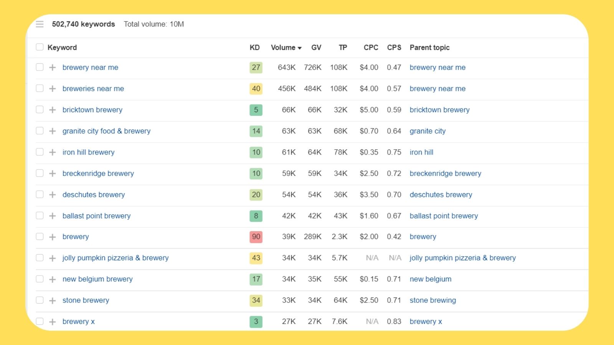614x345 pixels.
Task: Click the GV column header
Action: [316, 48]
